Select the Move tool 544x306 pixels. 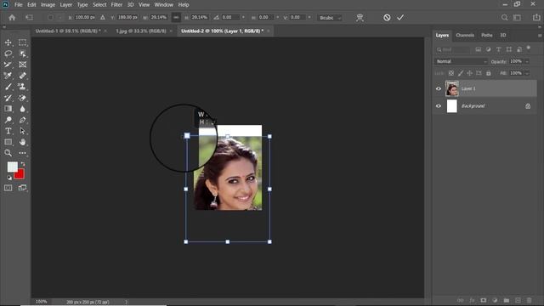click(8, 42)
